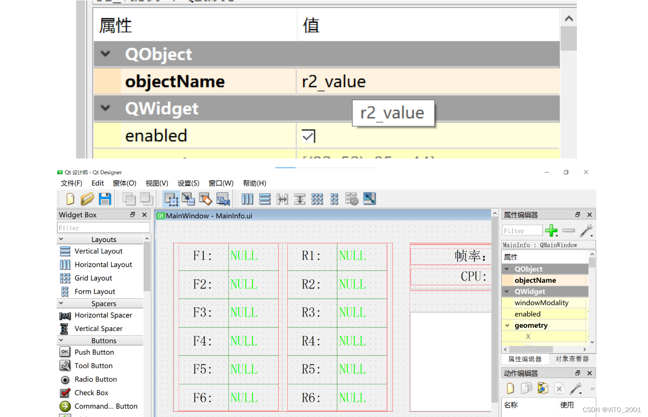Viewport: 648px width, 417px height.
Task: Create a new action in 动作编辑器
Action: [510, 388]
